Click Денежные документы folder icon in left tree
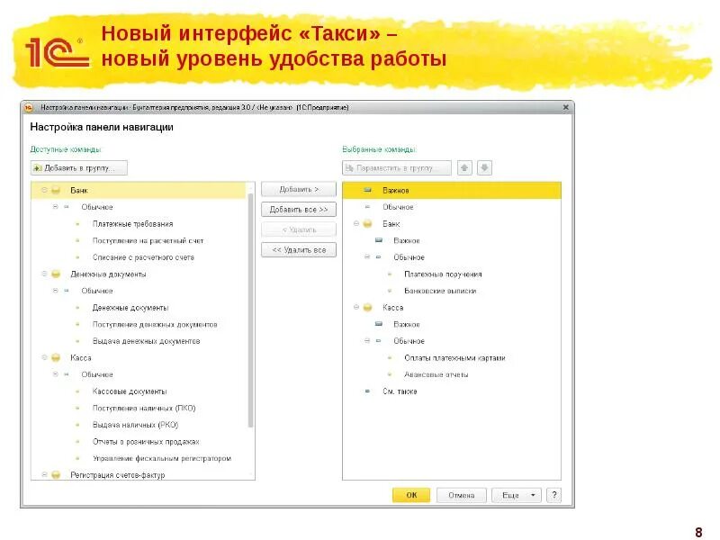720x540 pixels. coord(56,274)
